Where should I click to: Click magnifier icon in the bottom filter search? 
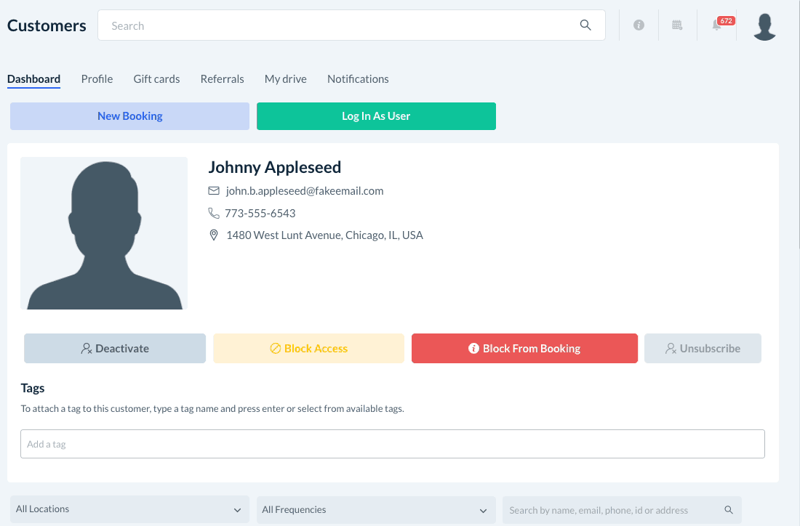[x=729, y=510]
